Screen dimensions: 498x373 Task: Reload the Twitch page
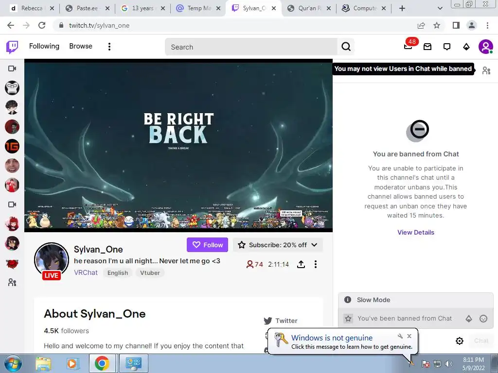point(42,25)
